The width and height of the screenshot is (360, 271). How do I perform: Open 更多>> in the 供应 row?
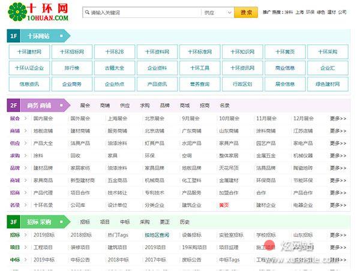pyautogui.click(x=338, y=143)
